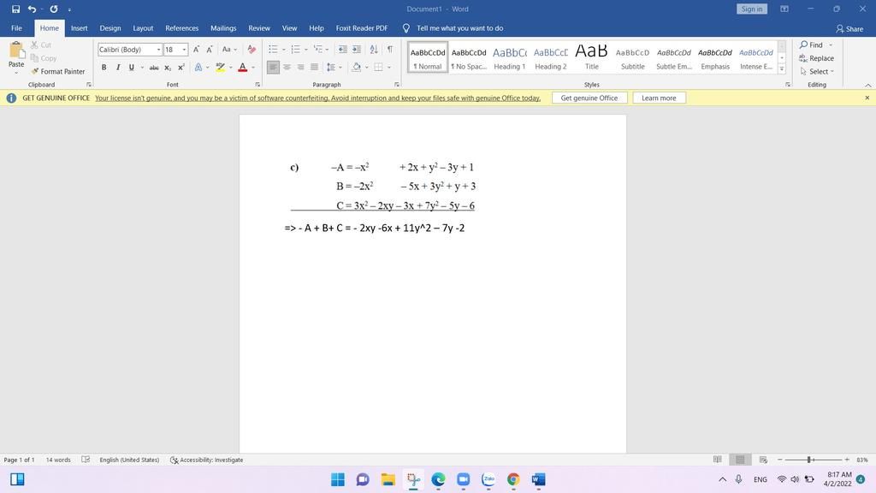Toggle Bold formatting
This screenshot has width=876, height=493.
coord(104,68)
